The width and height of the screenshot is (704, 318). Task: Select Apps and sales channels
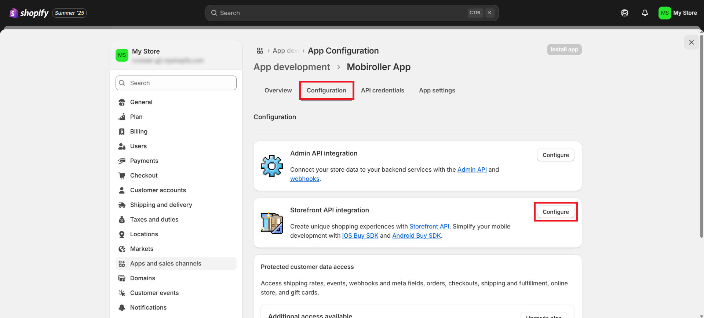pyautogui.click(x=176, y=263)
